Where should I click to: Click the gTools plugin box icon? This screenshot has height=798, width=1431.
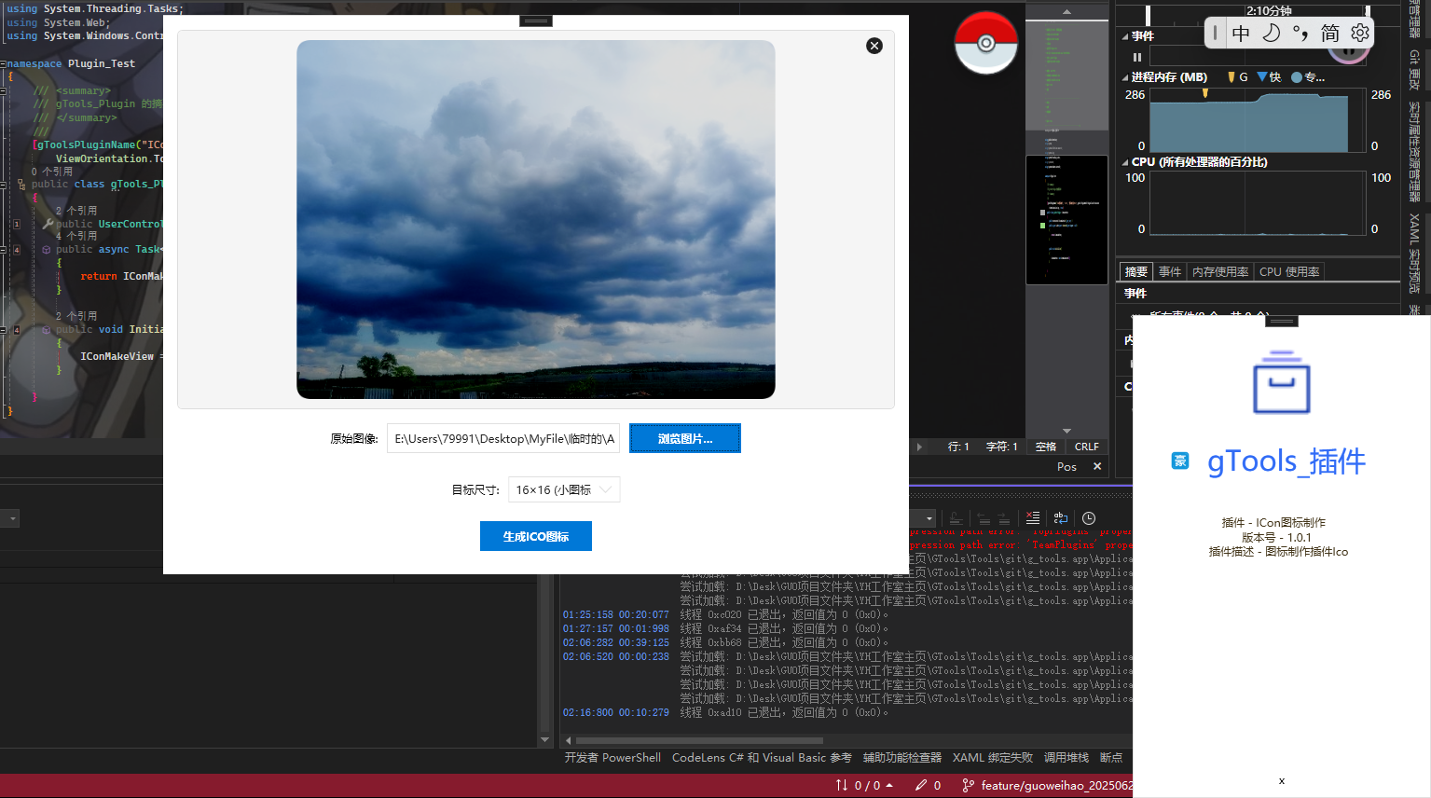click(x=1282, y=383)
